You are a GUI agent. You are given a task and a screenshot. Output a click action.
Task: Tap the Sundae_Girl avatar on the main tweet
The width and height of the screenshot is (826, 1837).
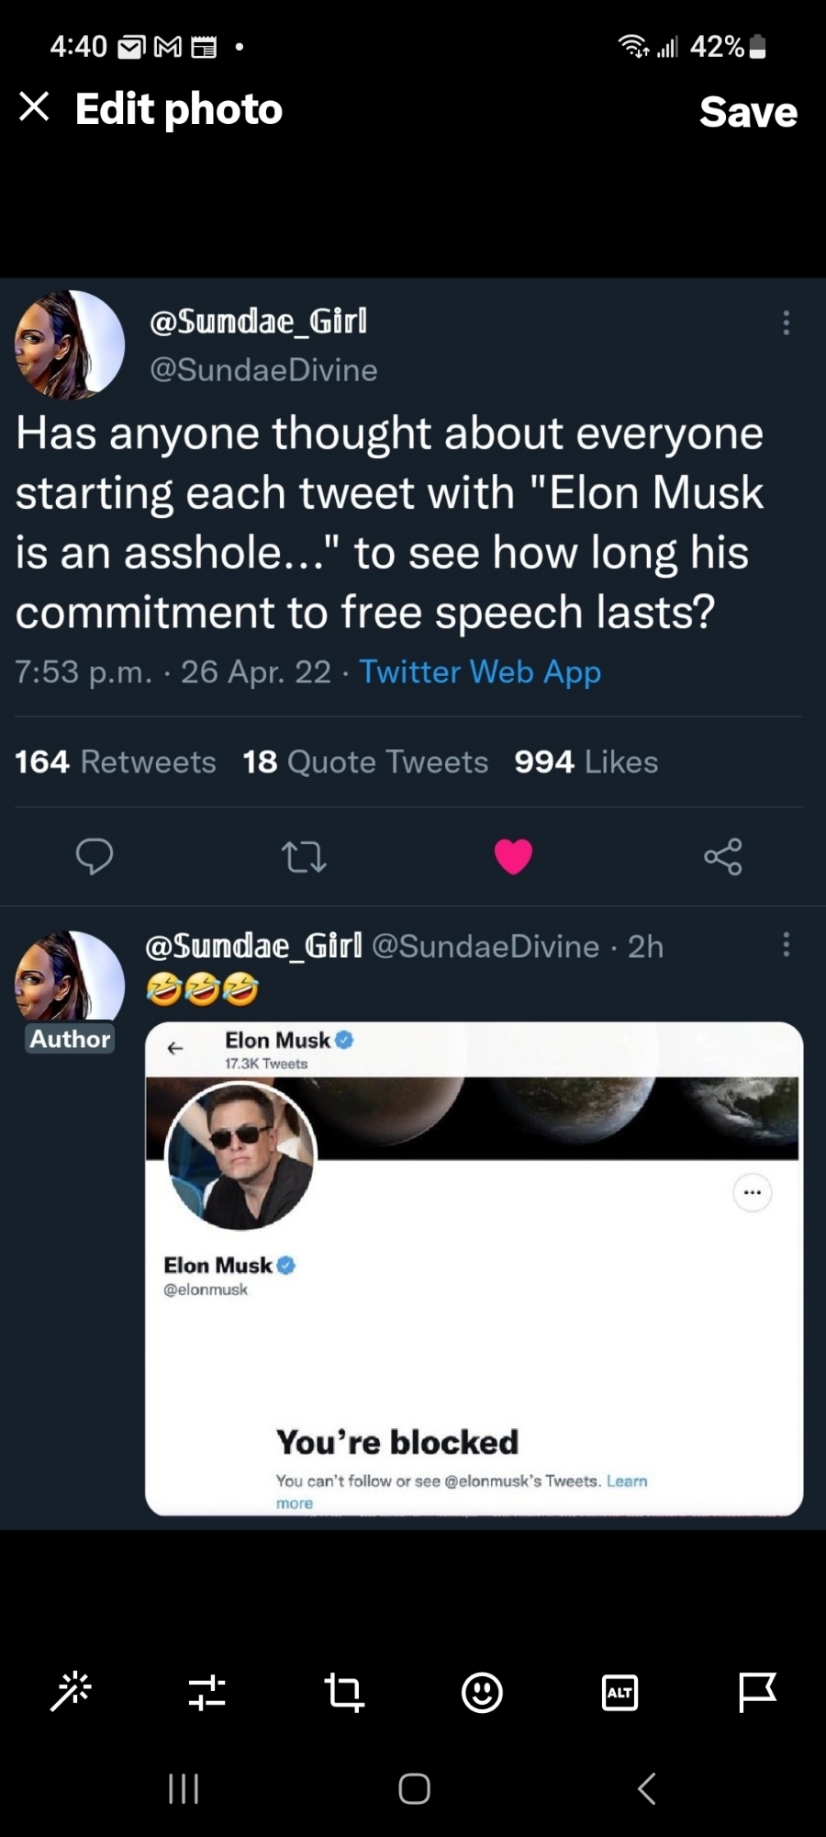[x=70, y=345]
